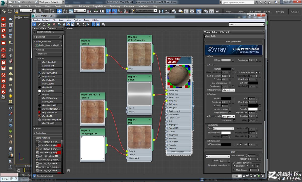This screenshot has height=182, width=302.
Task: Click the Import... button
Action: [242, 12]
